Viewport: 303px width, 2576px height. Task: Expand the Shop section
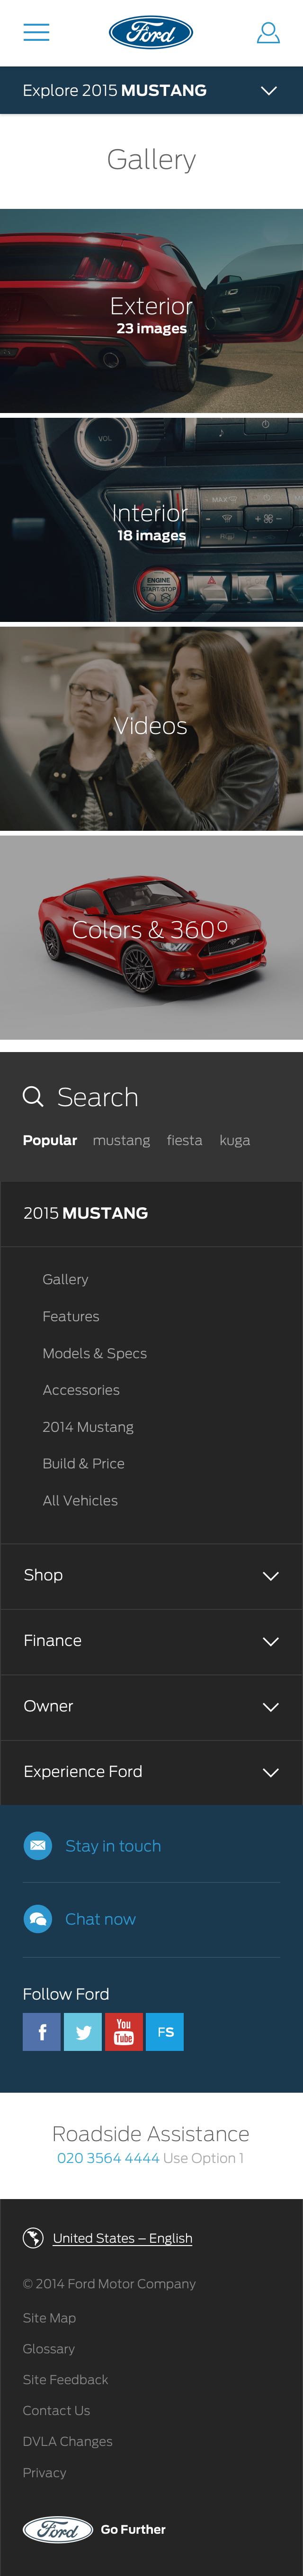coord(151,1575)
